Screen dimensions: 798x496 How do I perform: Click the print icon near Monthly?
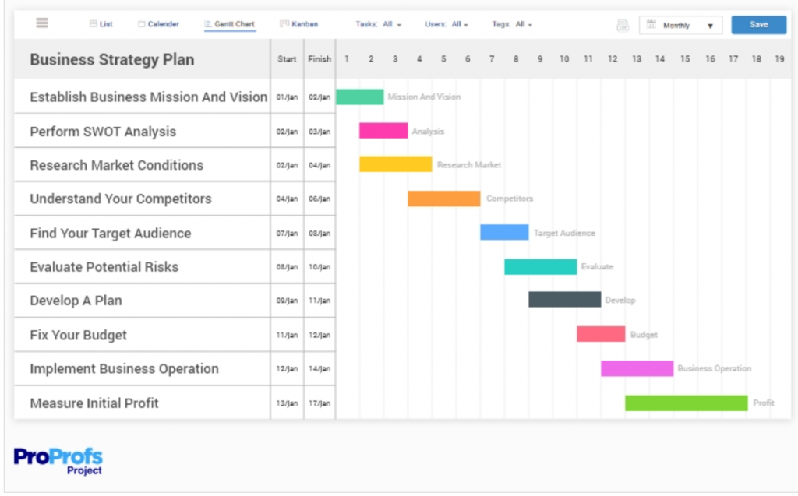[623, 25]
